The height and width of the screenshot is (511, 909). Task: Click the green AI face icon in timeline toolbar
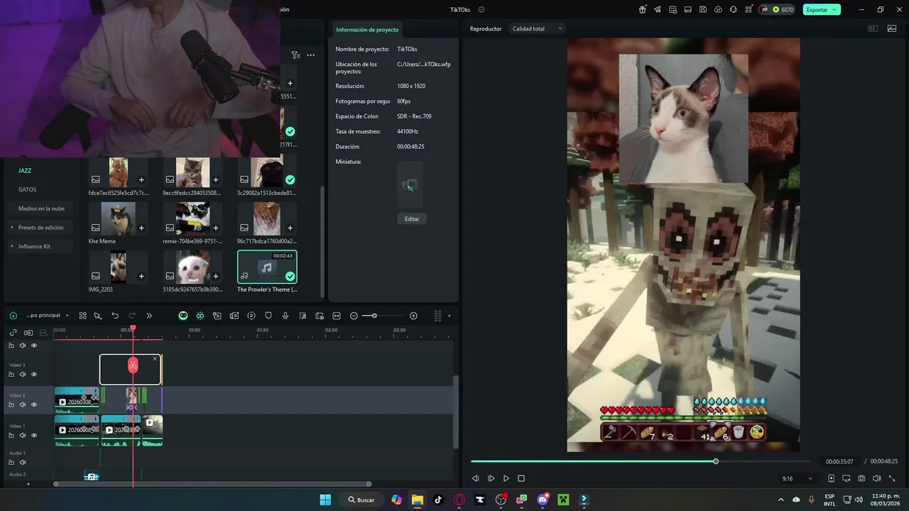tap(183, 315)
